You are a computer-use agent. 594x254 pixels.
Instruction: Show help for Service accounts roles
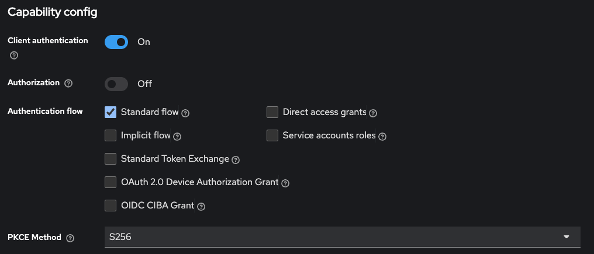[x=382, y=136]
